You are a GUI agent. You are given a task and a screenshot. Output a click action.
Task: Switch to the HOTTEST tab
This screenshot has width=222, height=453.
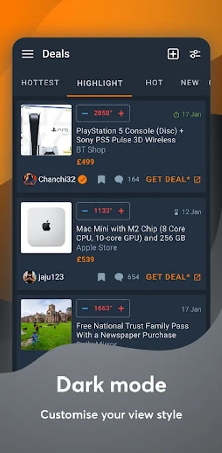tap(40, 83)
